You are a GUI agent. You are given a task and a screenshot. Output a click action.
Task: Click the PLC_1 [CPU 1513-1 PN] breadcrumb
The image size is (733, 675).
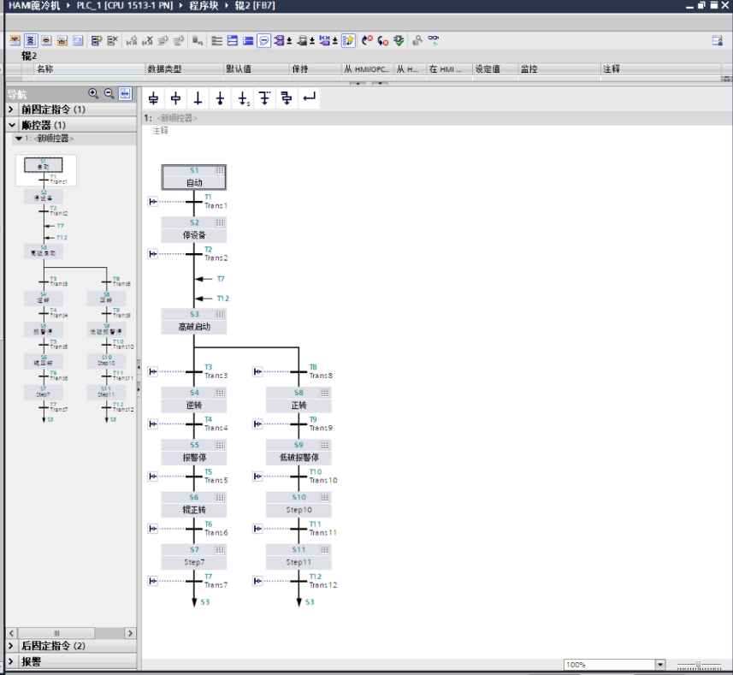(x=125, y=6)
